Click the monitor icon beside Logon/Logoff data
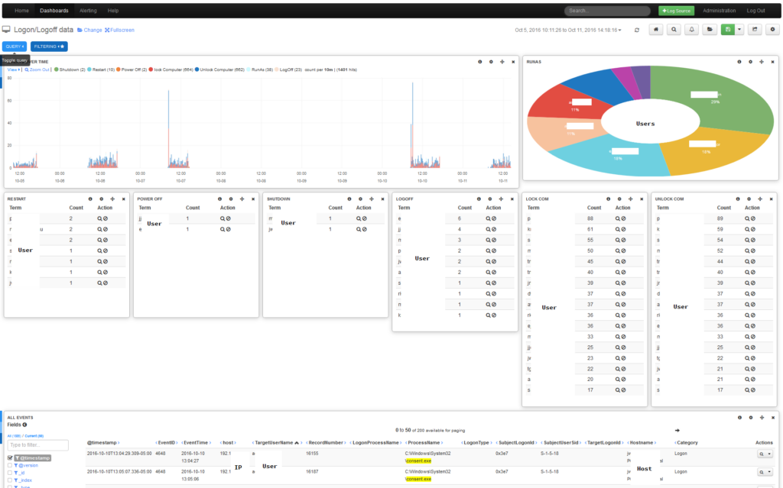The height and width of the screenshot is (488, 783). pyautogui.click(x=6, y=30)
